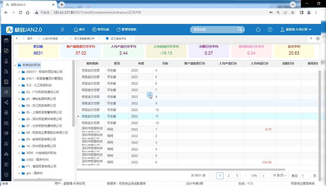326x186 pixels.
Task: Click the browser home button
Action: tap(28, 12)
